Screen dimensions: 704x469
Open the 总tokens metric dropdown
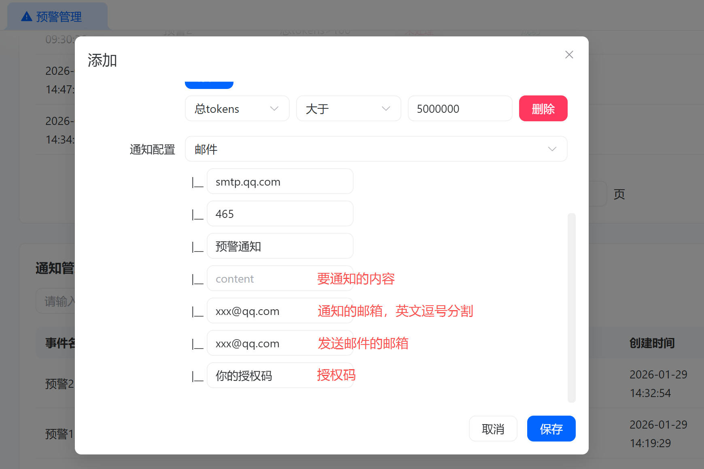pyautogui.click(x=237, y=108)
